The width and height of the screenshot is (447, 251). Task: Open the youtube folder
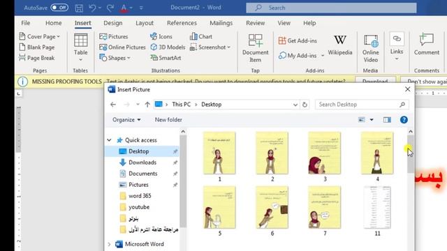point(138,207)
